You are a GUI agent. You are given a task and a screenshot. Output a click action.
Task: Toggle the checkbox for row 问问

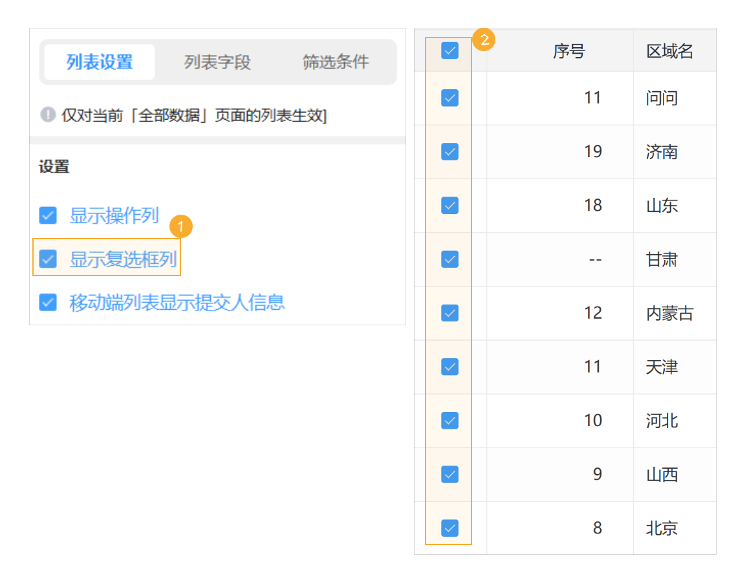click(x=449, y=98)
